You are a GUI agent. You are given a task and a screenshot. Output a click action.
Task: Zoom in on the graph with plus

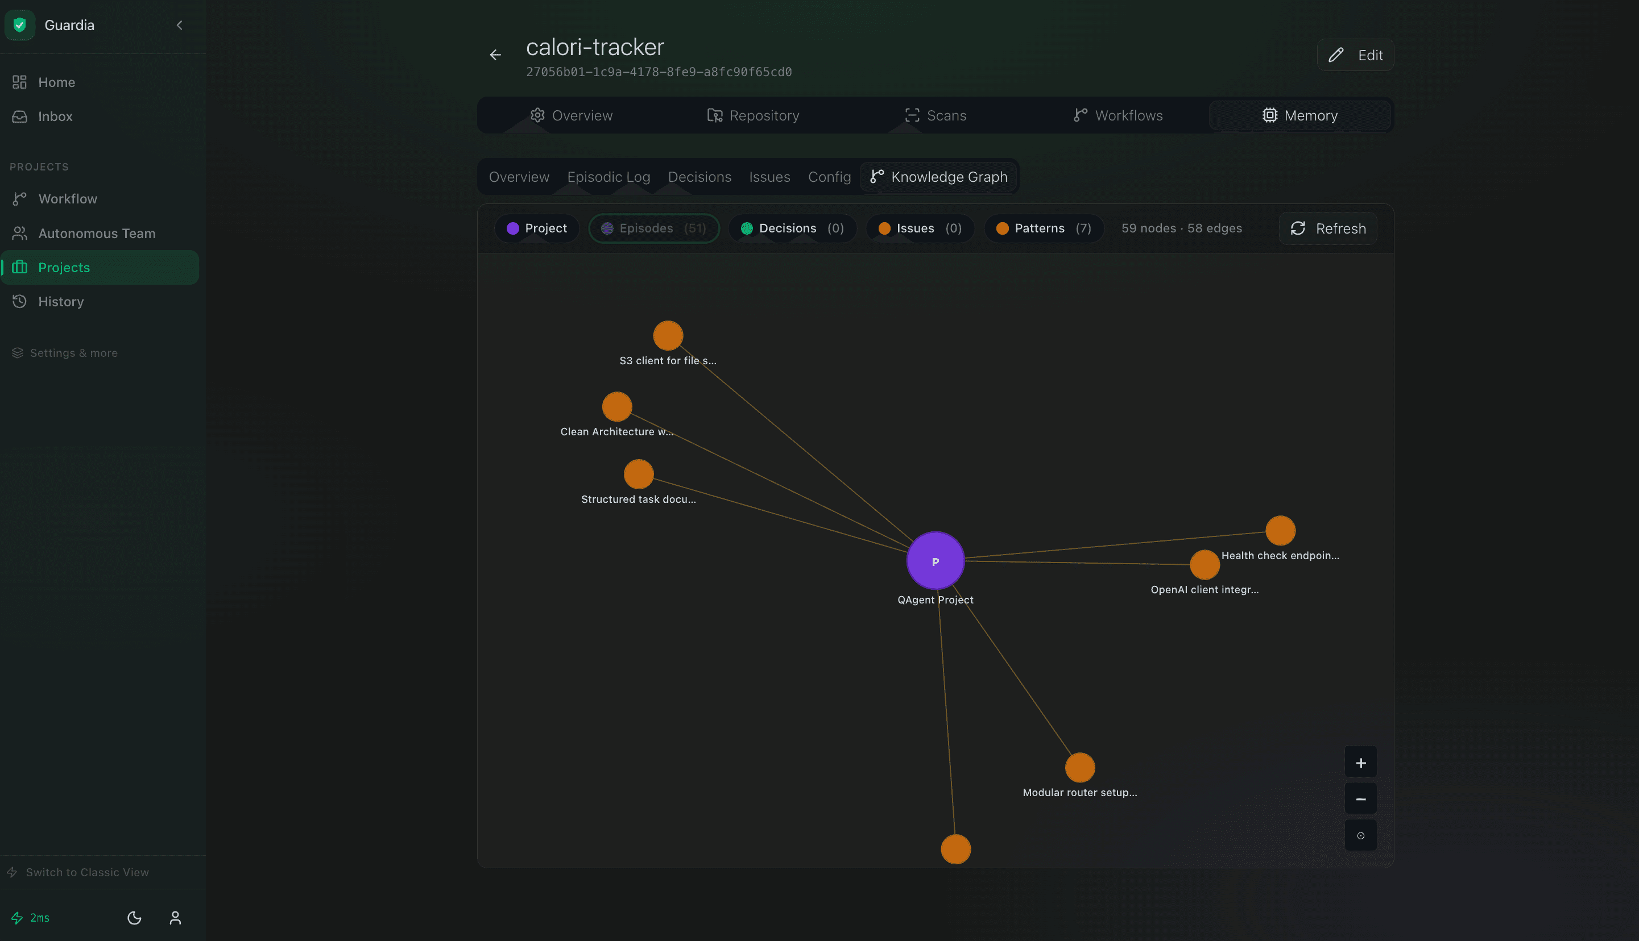coord(1361,763)
